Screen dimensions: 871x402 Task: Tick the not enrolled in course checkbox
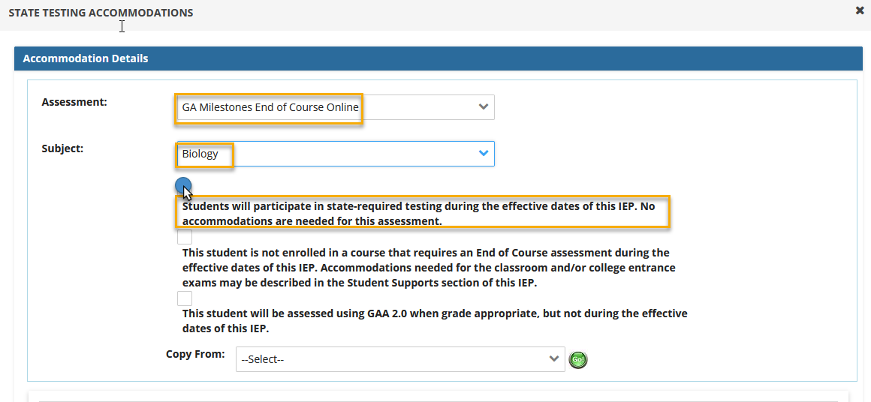click(x=185, y=238)
